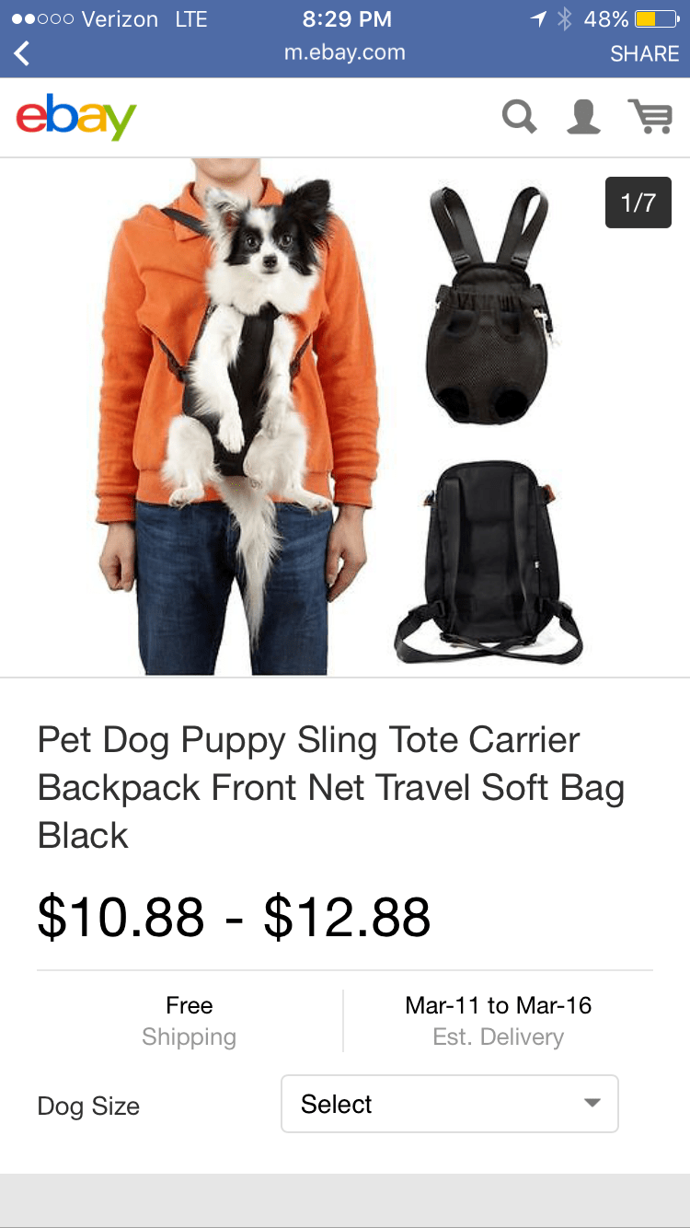Tap the Pet Dog Puppy Sling title
Screen dimensions: 690x1228
[331, 788]
